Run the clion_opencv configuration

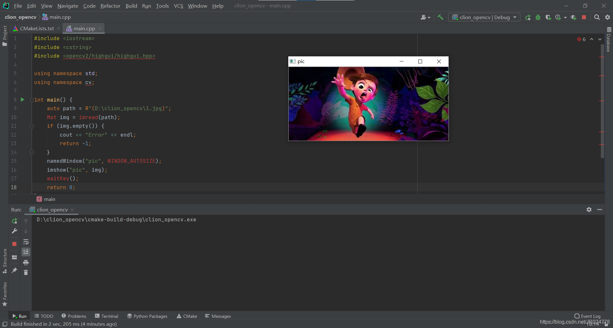tap(528, 17)
